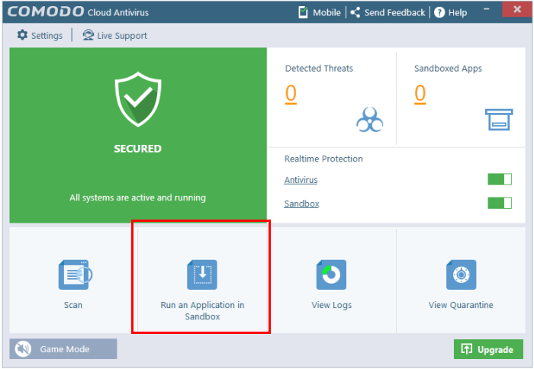The height and width of the screenshot is (369, 534).
Task: Click the Send Feedback share icon
Action: (x=355, y=13)
